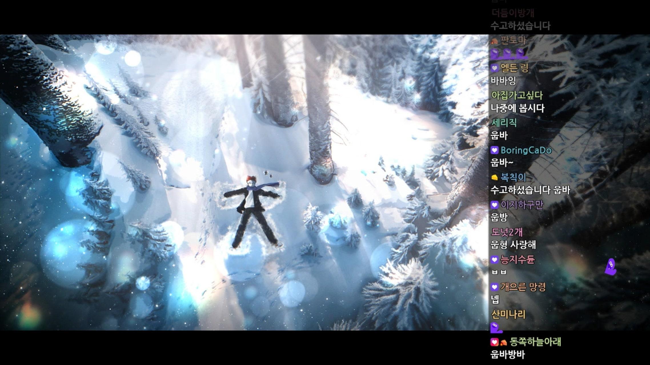650x365 pixels.
Task: Open the profile of user BoringCaDo
Action: (x=526, y=150)
